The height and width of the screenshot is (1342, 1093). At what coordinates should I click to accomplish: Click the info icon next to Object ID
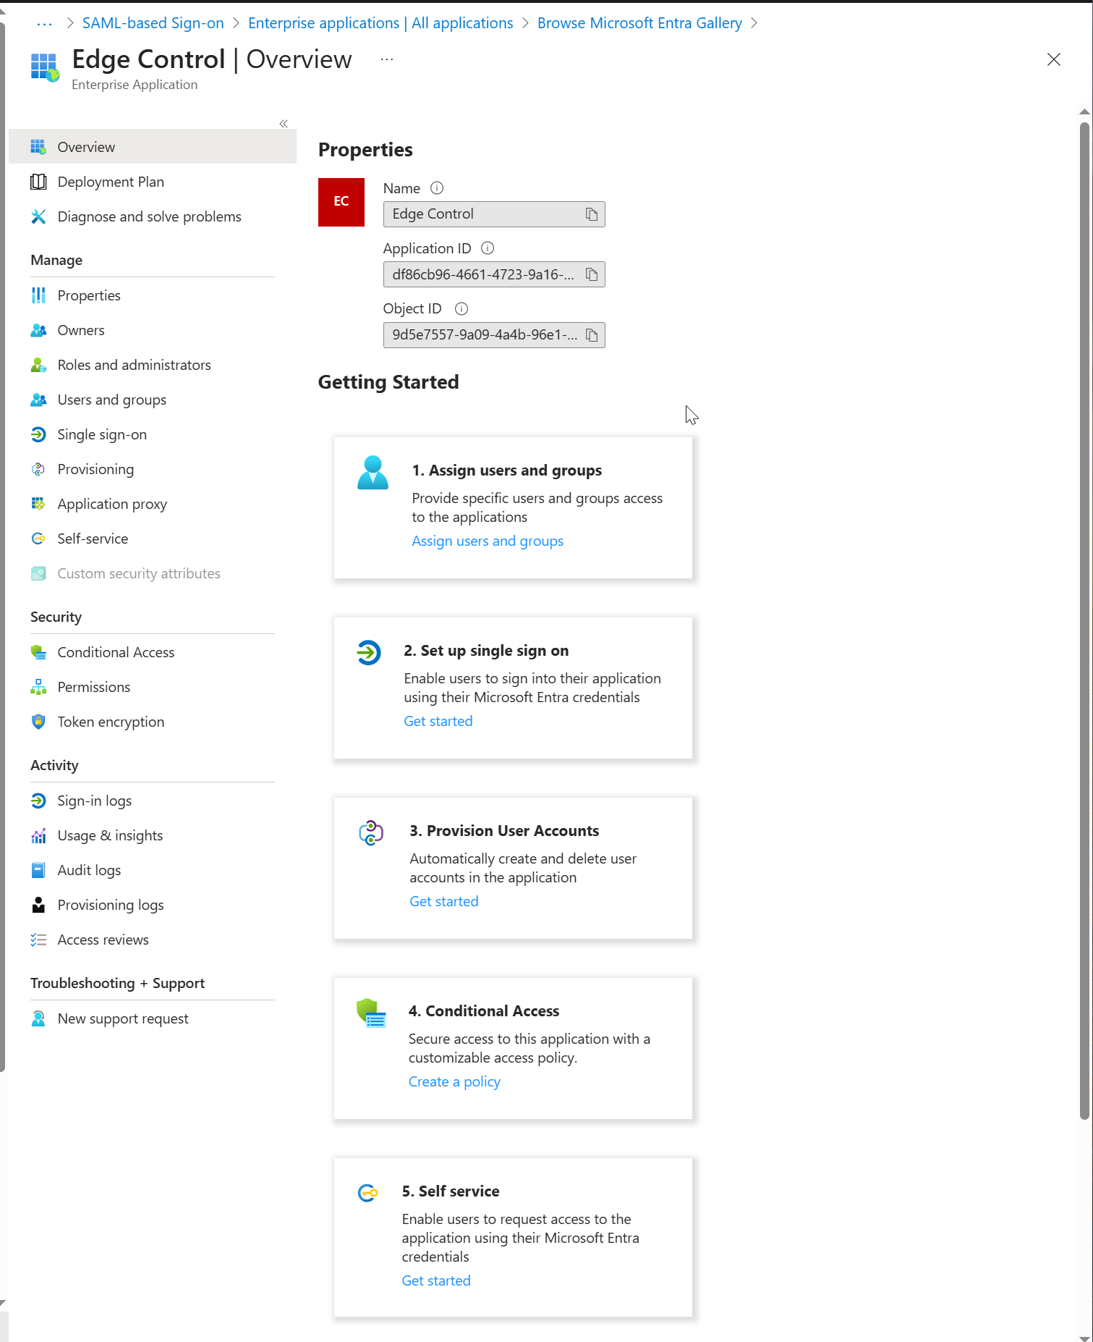click(462, 309)
